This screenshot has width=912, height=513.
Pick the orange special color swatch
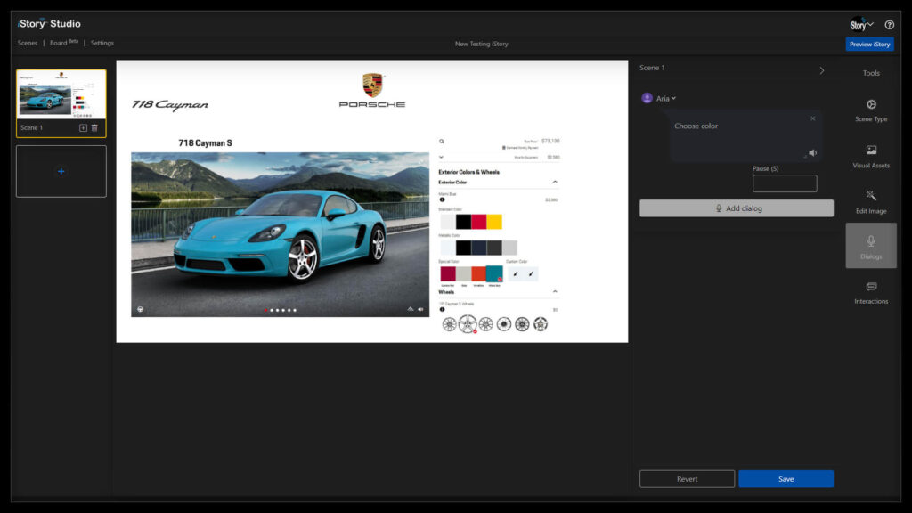(x=478, y=274)
